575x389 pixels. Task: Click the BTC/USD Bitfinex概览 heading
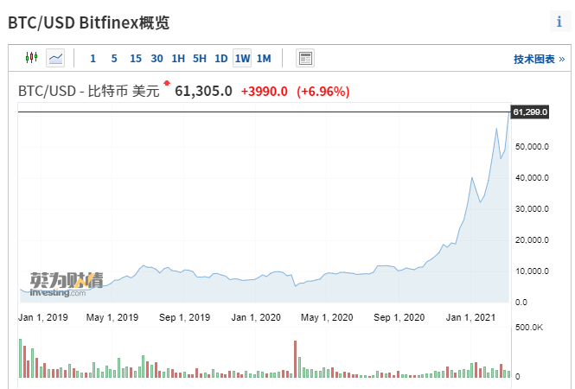[89, 22]
